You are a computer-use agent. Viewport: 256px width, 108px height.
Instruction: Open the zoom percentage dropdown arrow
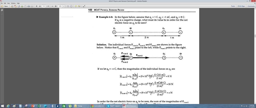click(x=63, y=6)
